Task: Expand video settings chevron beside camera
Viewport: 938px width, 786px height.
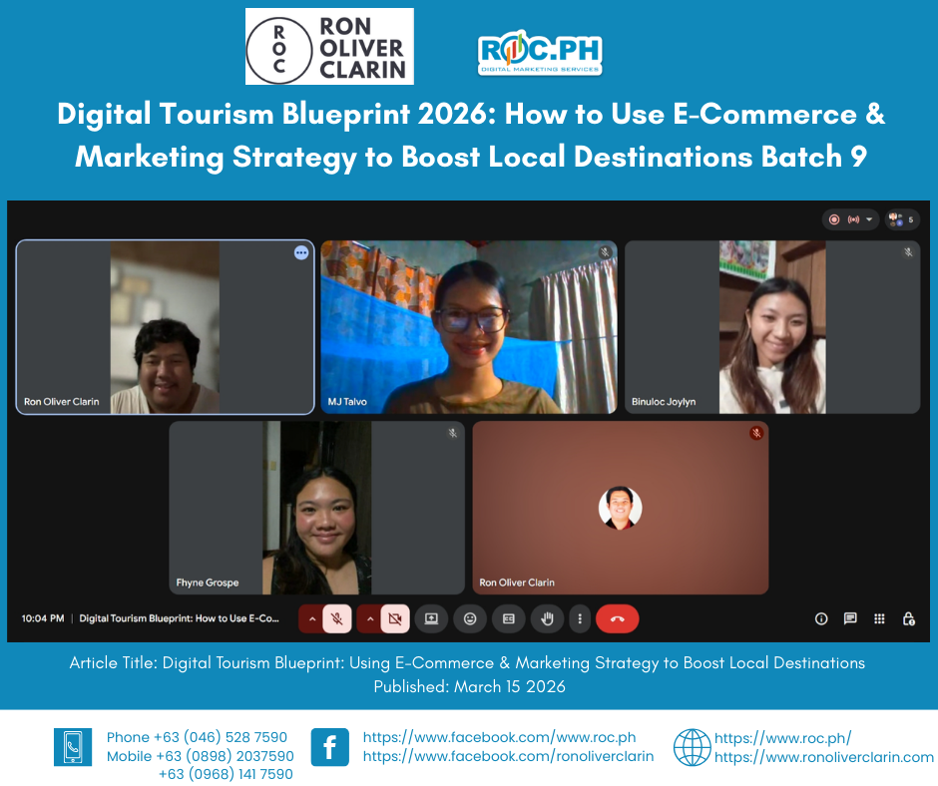Action: 369,618
